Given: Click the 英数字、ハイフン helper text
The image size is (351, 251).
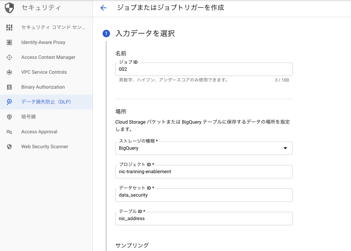Looking at the screenshot, I should 173,80.
